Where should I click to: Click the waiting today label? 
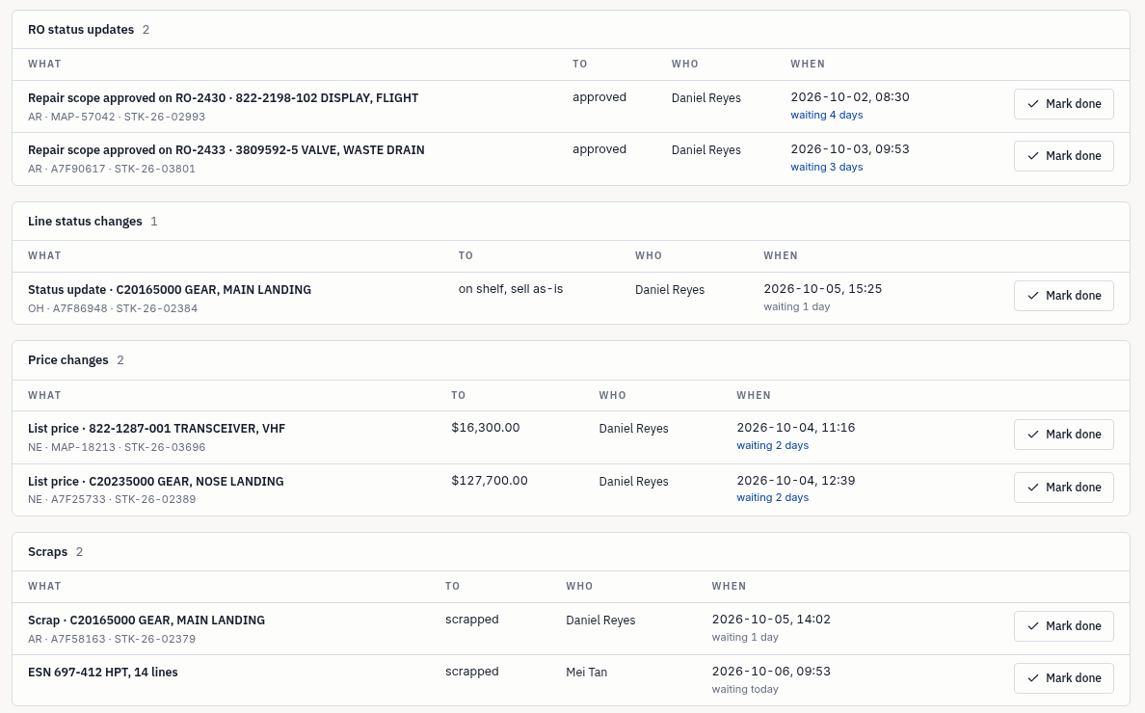point(745,689)
